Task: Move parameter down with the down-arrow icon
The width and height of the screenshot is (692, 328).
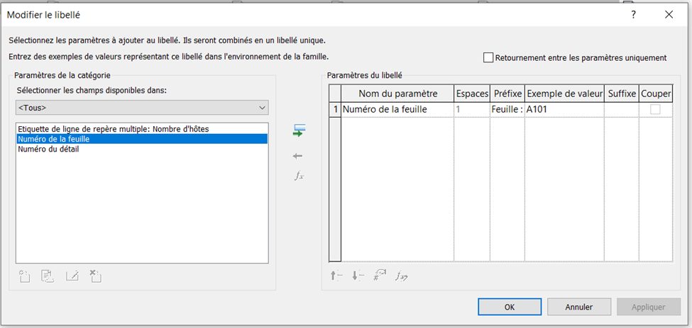Action: coord(358,276)
